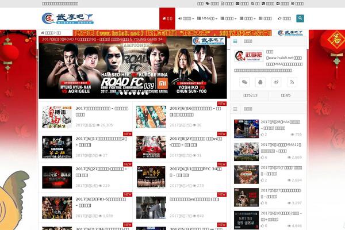Click the thumbs-up icon beside 755 views
345x230 pixels.
[262, 135]
